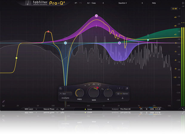Click the Analyzer label
This screenshot has height=134, width=185.
[x=115, y=109]
